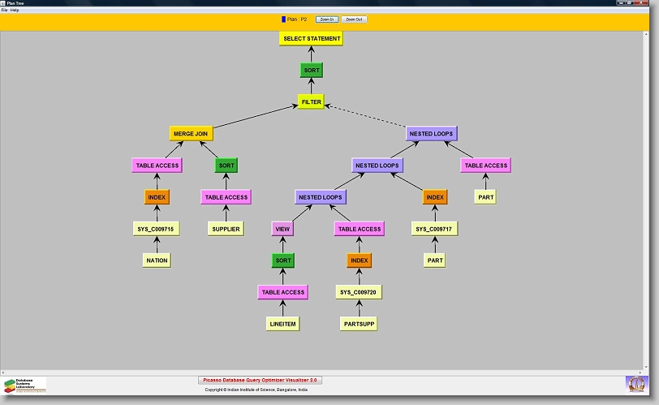Click the NATION table node

coord(157,261)
